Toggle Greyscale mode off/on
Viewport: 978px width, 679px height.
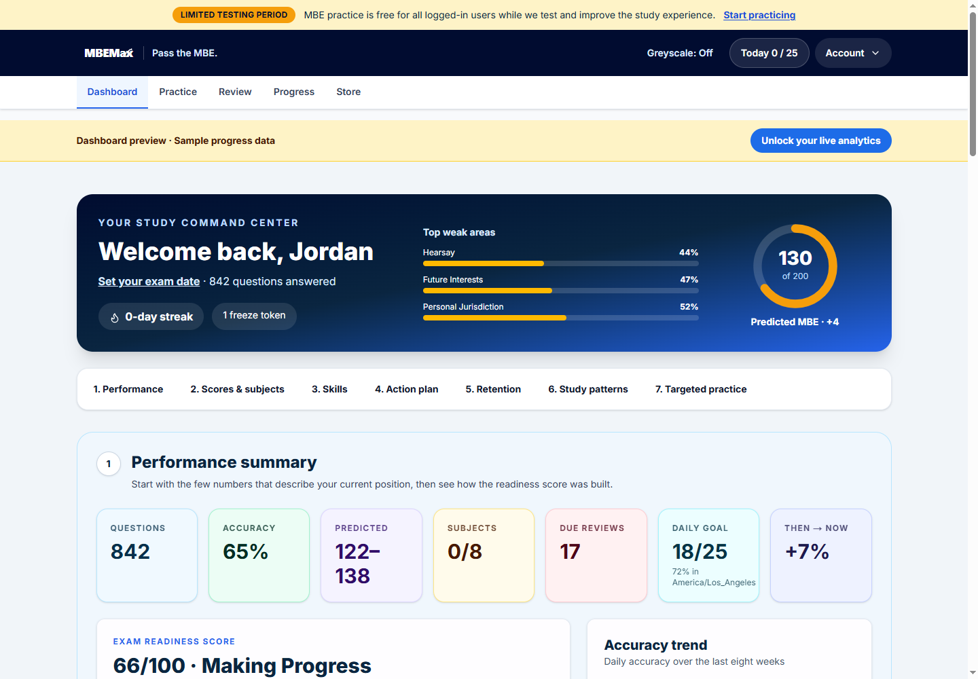coord(680,53)
